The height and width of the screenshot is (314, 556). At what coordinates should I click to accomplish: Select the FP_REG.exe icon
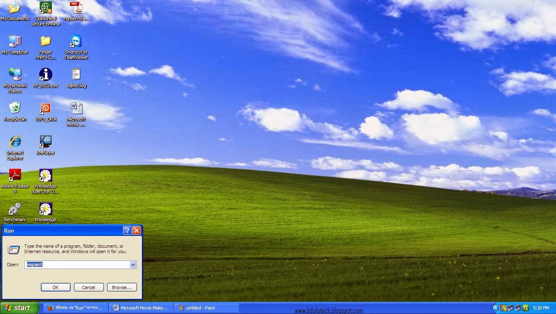[x=45, y=78]
